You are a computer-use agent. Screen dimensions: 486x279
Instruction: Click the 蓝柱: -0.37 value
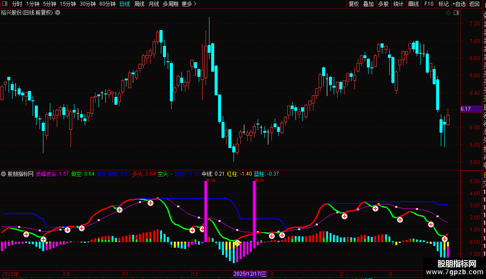click(266, 174)
